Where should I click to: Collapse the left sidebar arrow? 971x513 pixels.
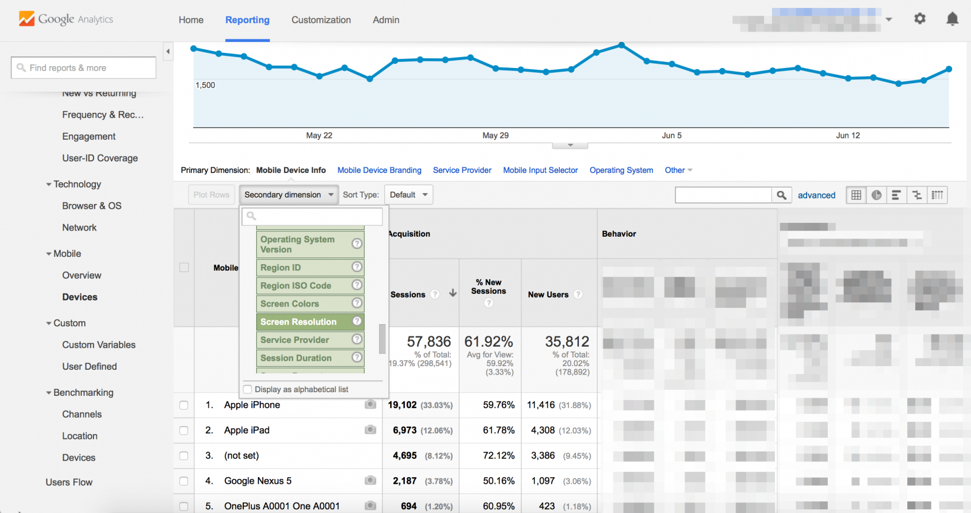168,52
